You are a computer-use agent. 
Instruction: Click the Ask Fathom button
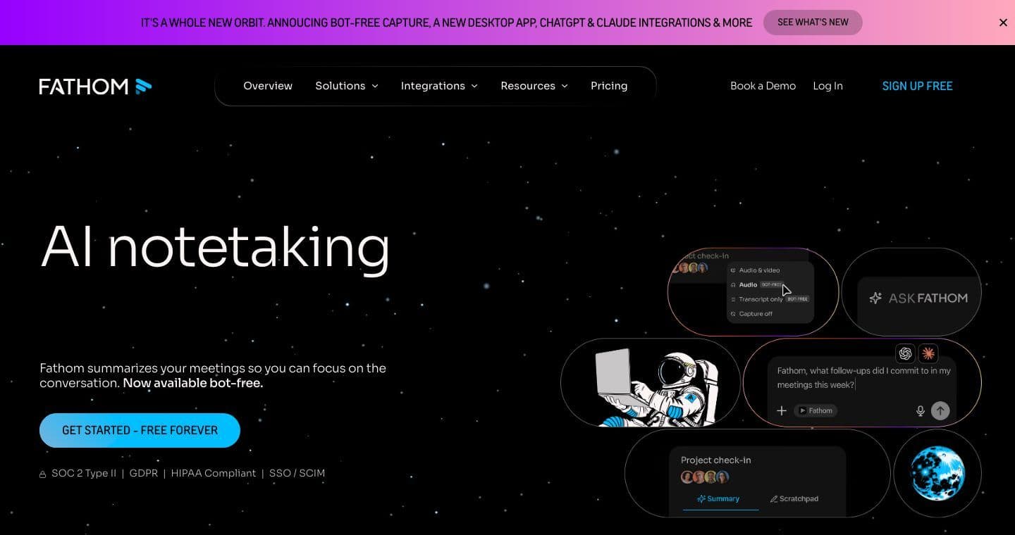[918, 298]
